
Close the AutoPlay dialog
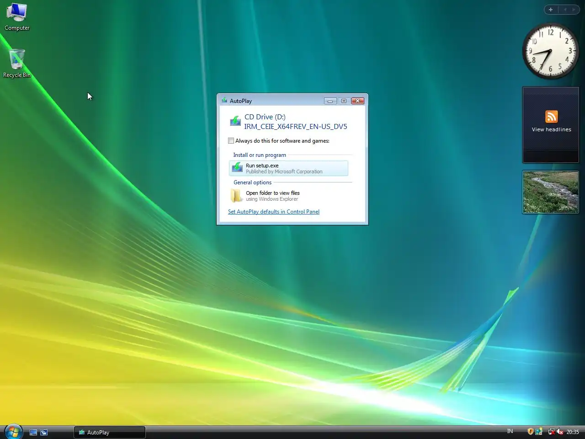coord(358,101)
